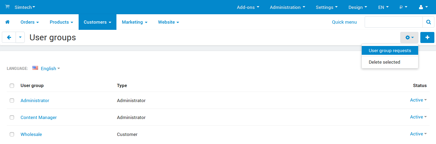Open the Orders menu
The height and width of the screenshot is (144, 436).
coord(30,22)
